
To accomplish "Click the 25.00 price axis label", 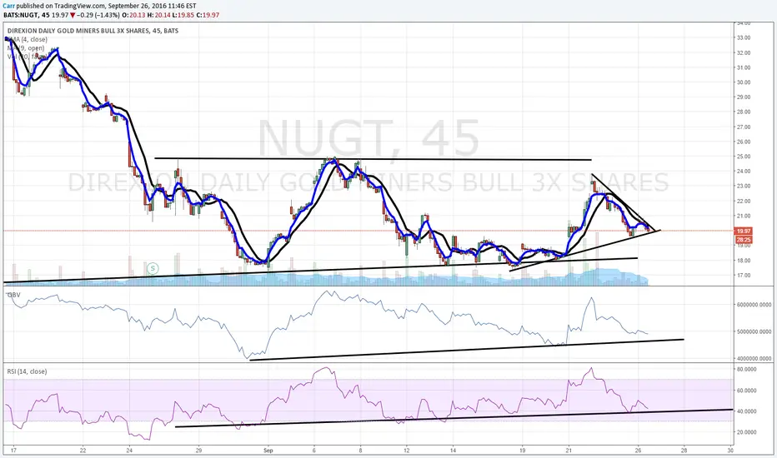I will (744, 157).
